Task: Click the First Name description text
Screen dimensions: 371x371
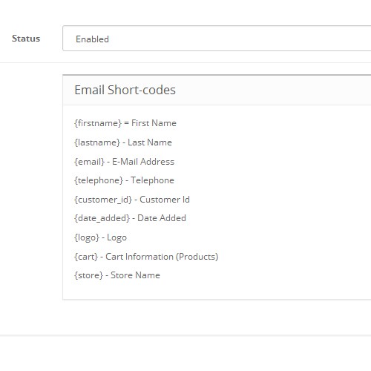Action: click(x=154, y=123)
